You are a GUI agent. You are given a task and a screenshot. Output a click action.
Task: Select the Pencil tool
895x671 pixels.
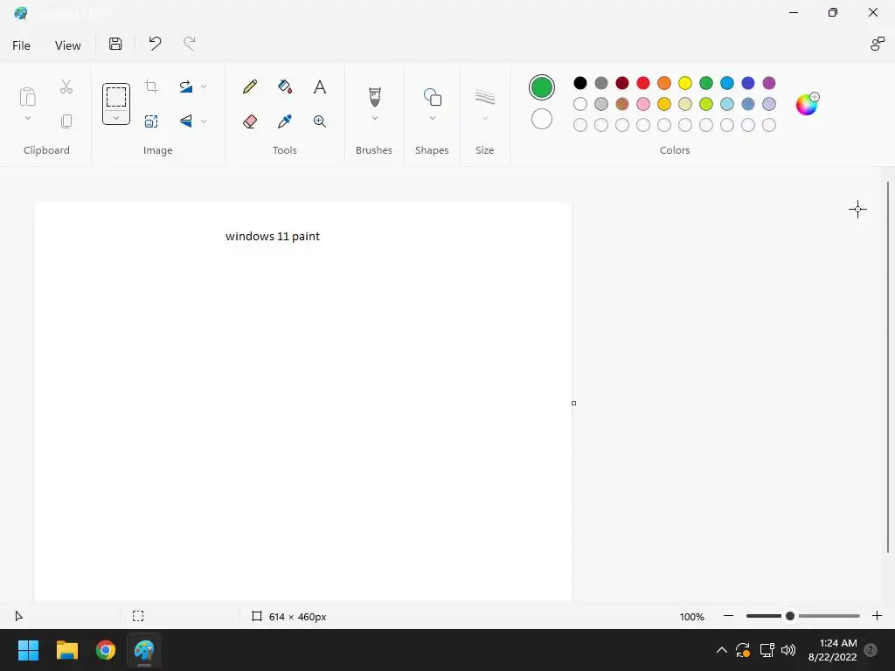click(x=249, y=86)
